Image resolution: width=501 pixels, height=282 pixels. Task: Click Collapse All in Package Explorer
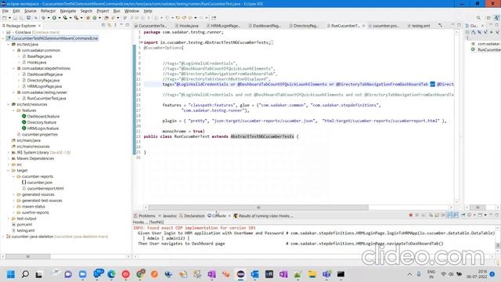(x=103, y=25)
